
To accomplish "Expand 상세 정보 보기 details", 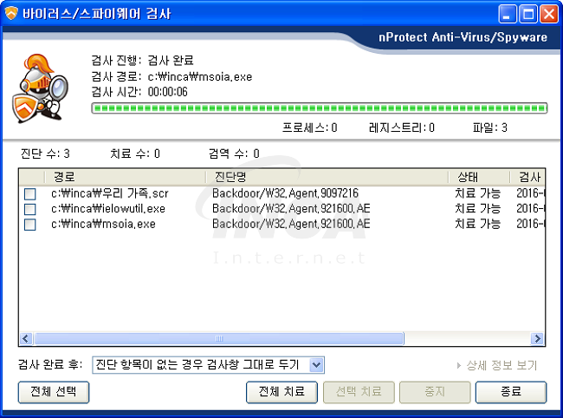I will (x=497, y=365).
